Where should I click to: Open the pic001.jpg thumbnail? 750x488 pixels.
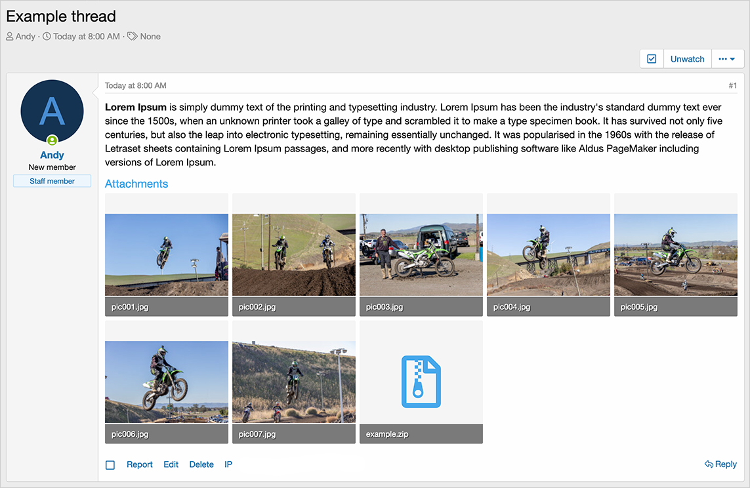167,254
